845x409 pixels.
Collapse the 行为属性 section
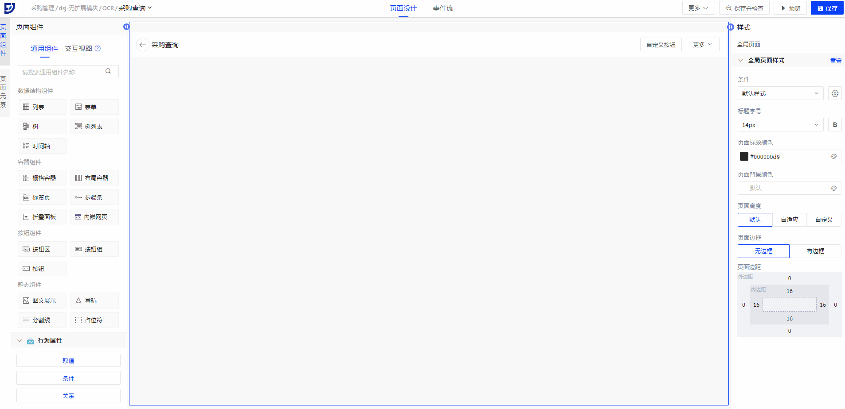(x=20, y=340)
